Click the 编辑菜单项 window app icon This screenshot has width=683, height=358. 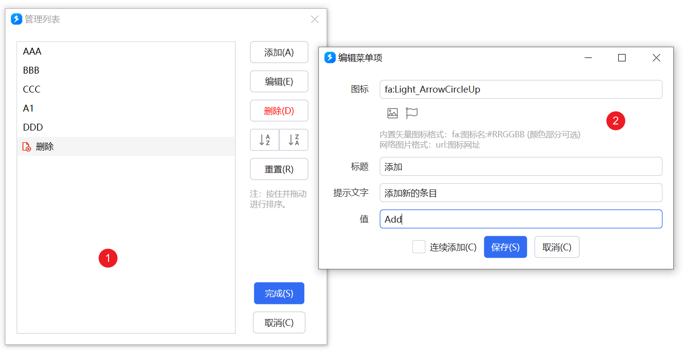pos(330,57)
